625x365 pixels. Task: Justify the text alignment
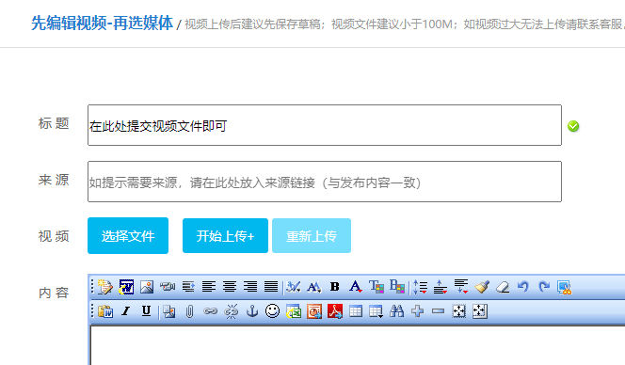(271, 287)
